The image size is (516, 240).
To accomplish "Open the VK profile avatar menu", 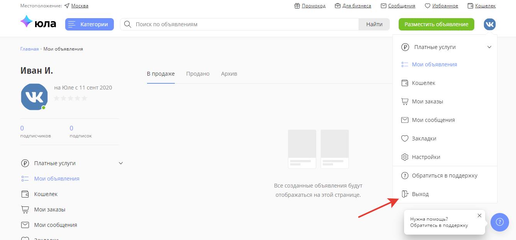I will pos(489,24).
